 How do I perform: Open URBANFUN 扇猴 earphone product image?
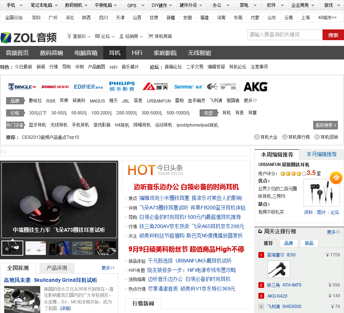coord(321,193)
